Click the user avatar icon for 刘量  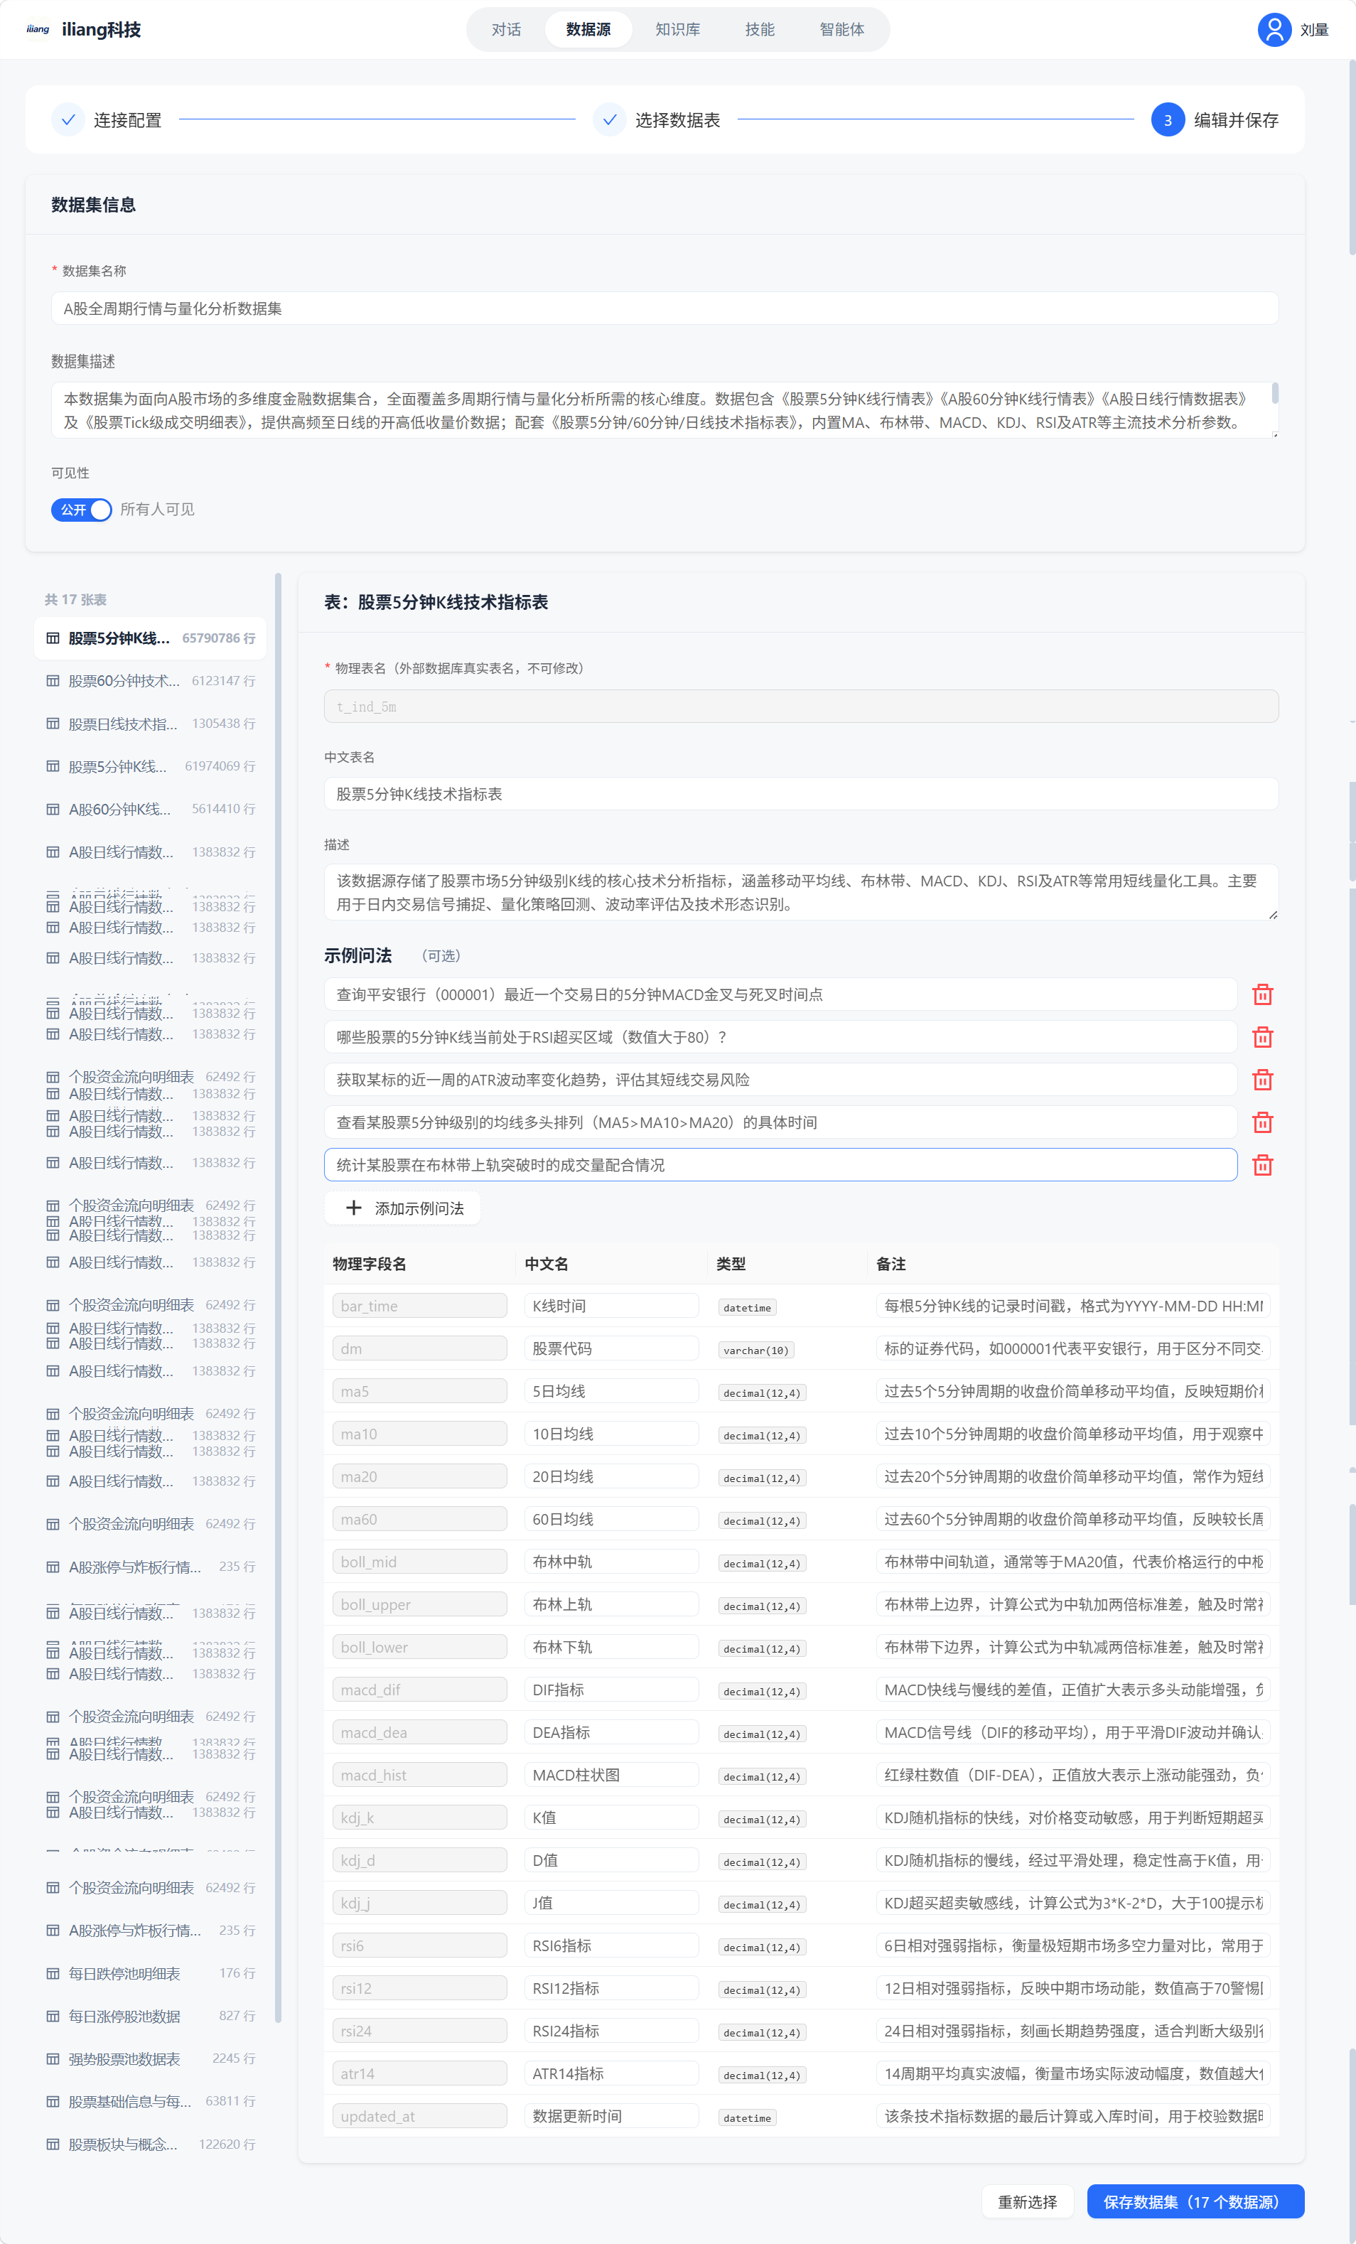point(1274,29)
